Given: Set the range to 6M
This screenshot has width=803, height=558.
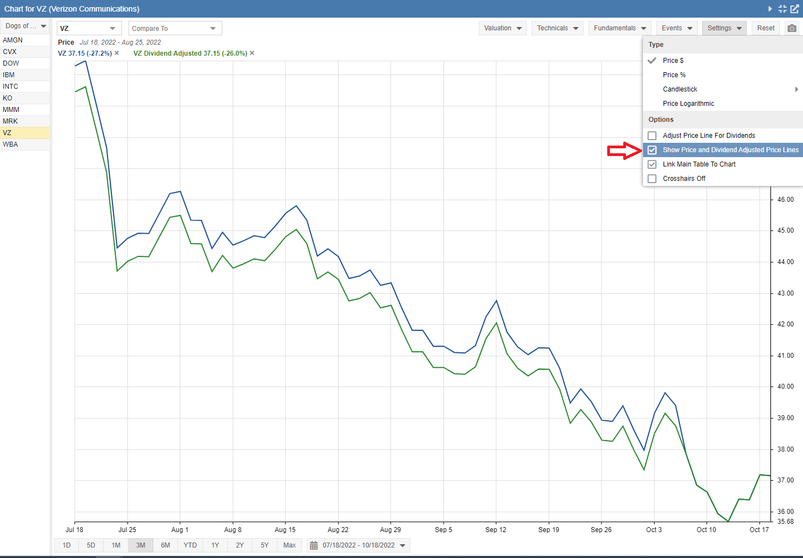Looking at the screenshot, I should pos(165,545).
